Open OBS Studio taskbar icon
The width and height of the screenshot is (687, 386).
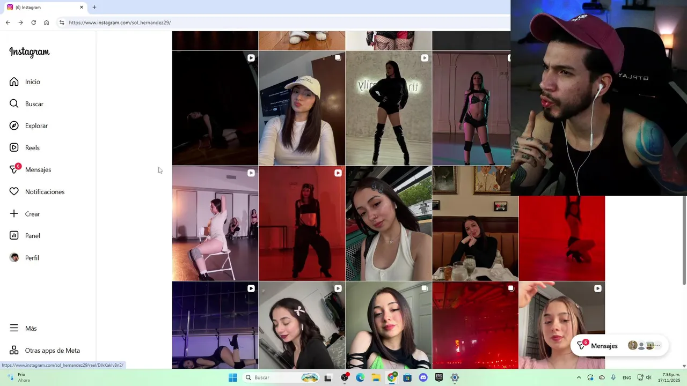pos(345,377)
